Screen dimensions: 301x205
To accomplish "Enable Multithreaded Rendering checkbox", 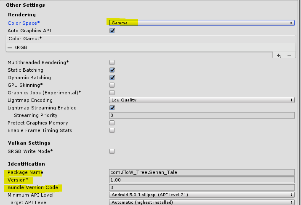I will pos(112,62).
